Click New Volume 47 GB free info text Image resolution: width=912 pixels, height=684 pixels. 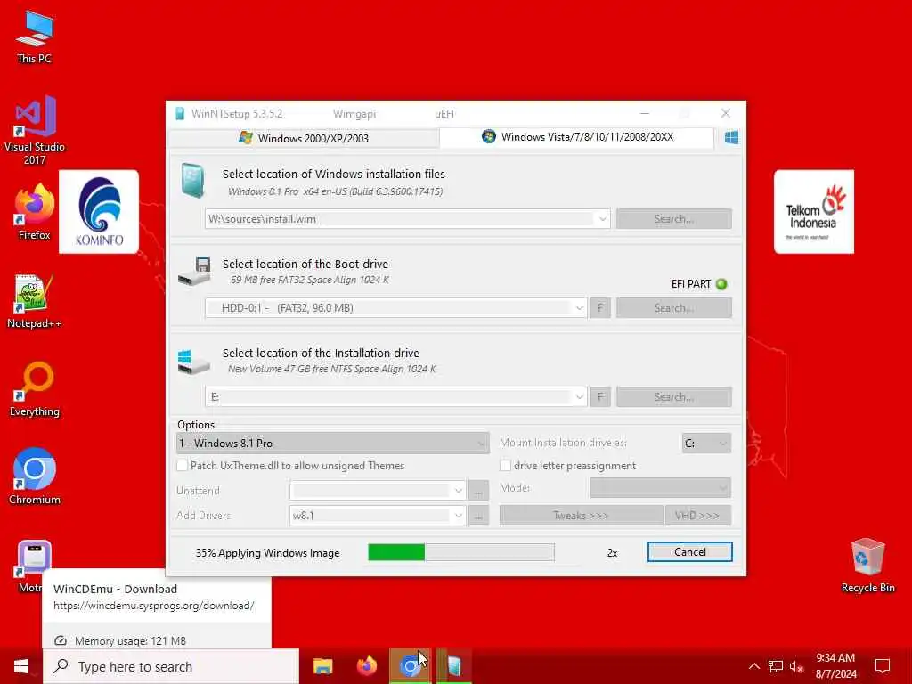[x=331, y=369]
